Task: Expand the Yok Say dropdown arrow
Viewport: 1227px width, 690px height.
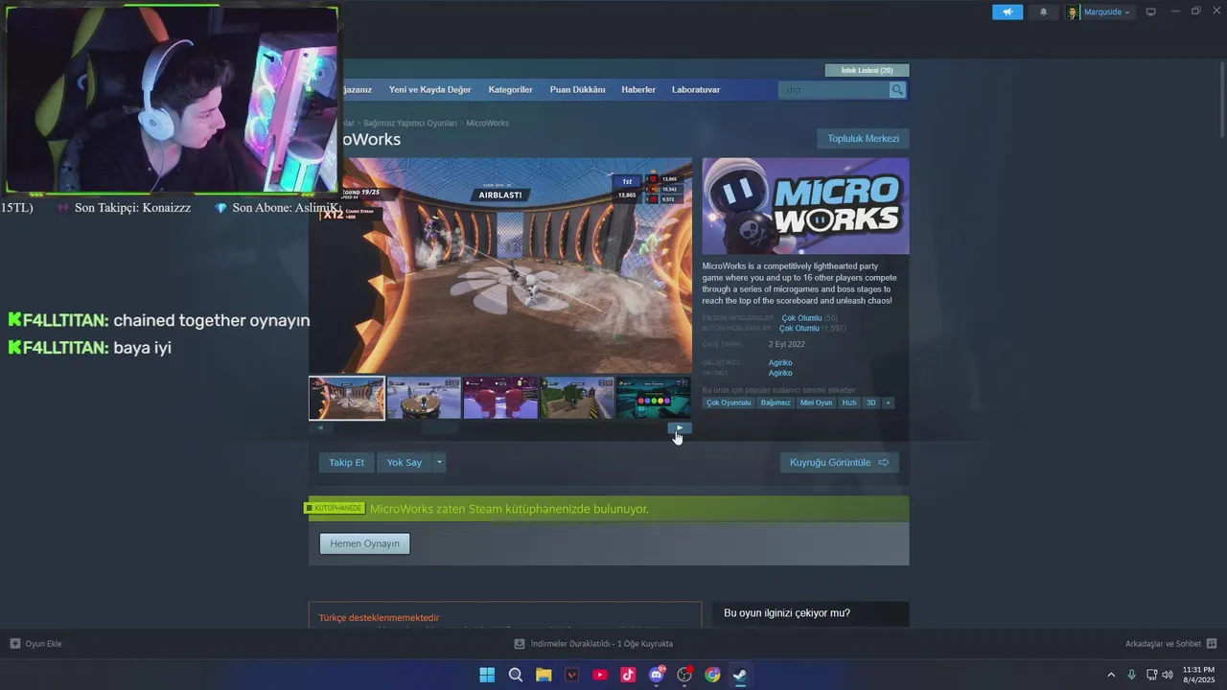Action: coord(439,463)
